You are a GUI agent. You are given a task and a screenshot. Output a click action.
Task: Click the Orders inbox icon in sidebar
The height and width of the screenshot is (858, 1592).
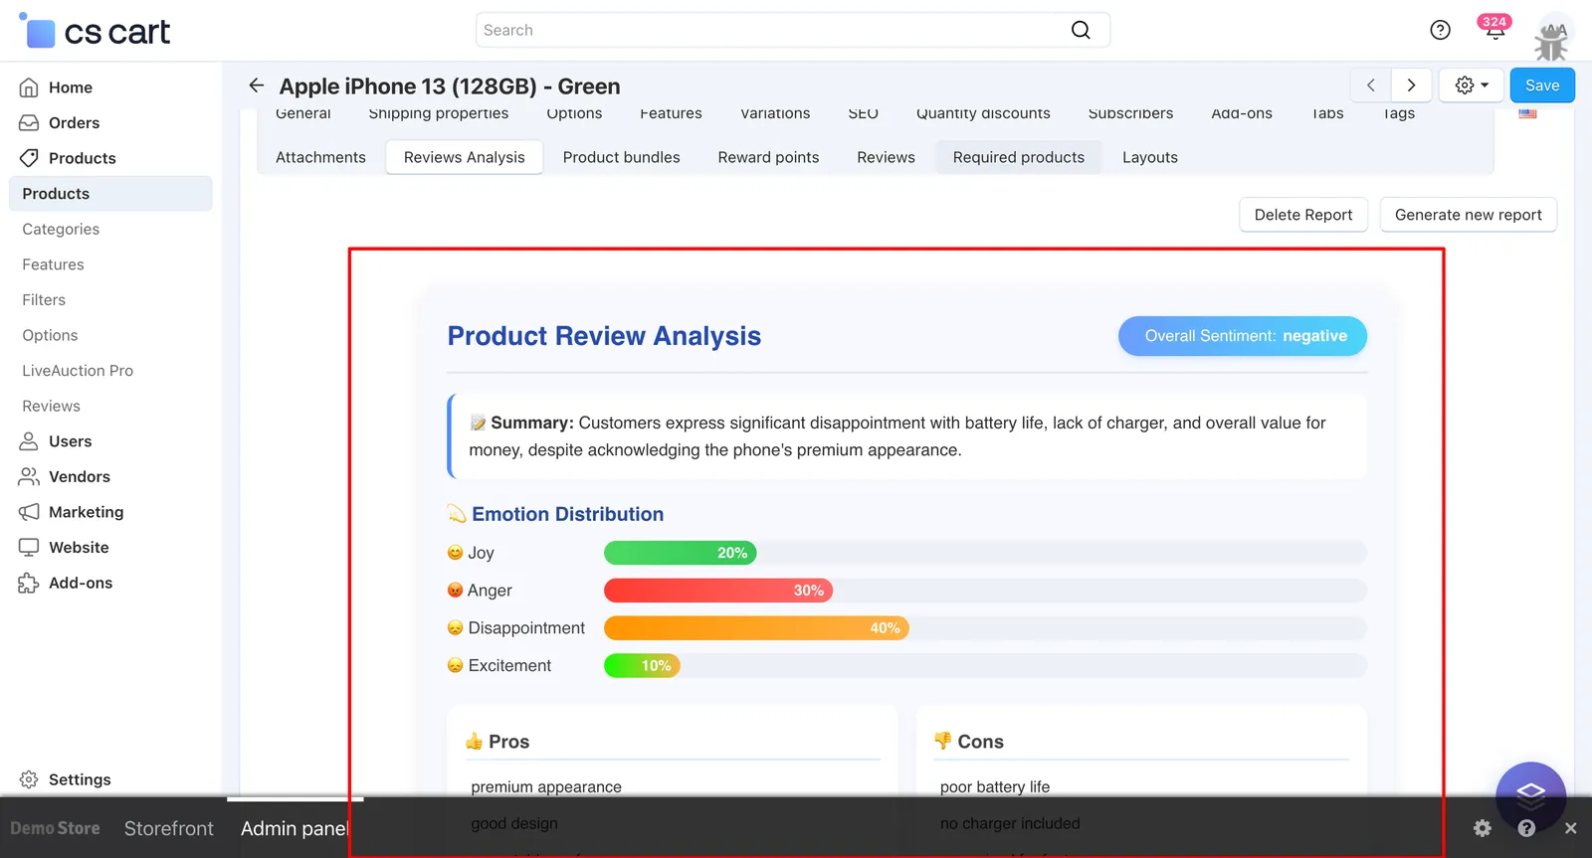point(29,123)
